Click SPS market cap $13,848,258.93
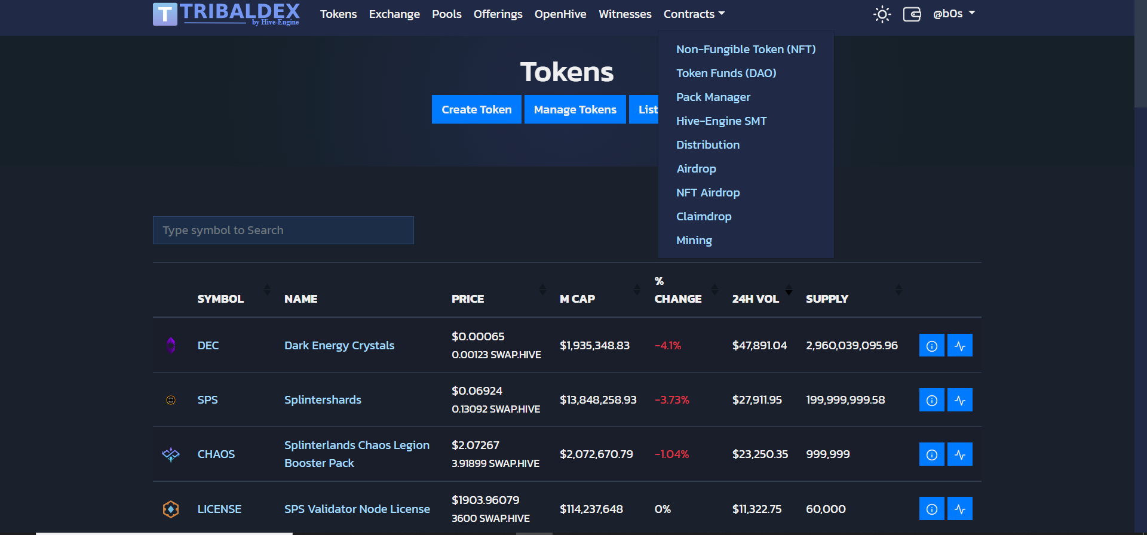The height and width of the screenshot is (535, 1147). (x=598, y=399)
